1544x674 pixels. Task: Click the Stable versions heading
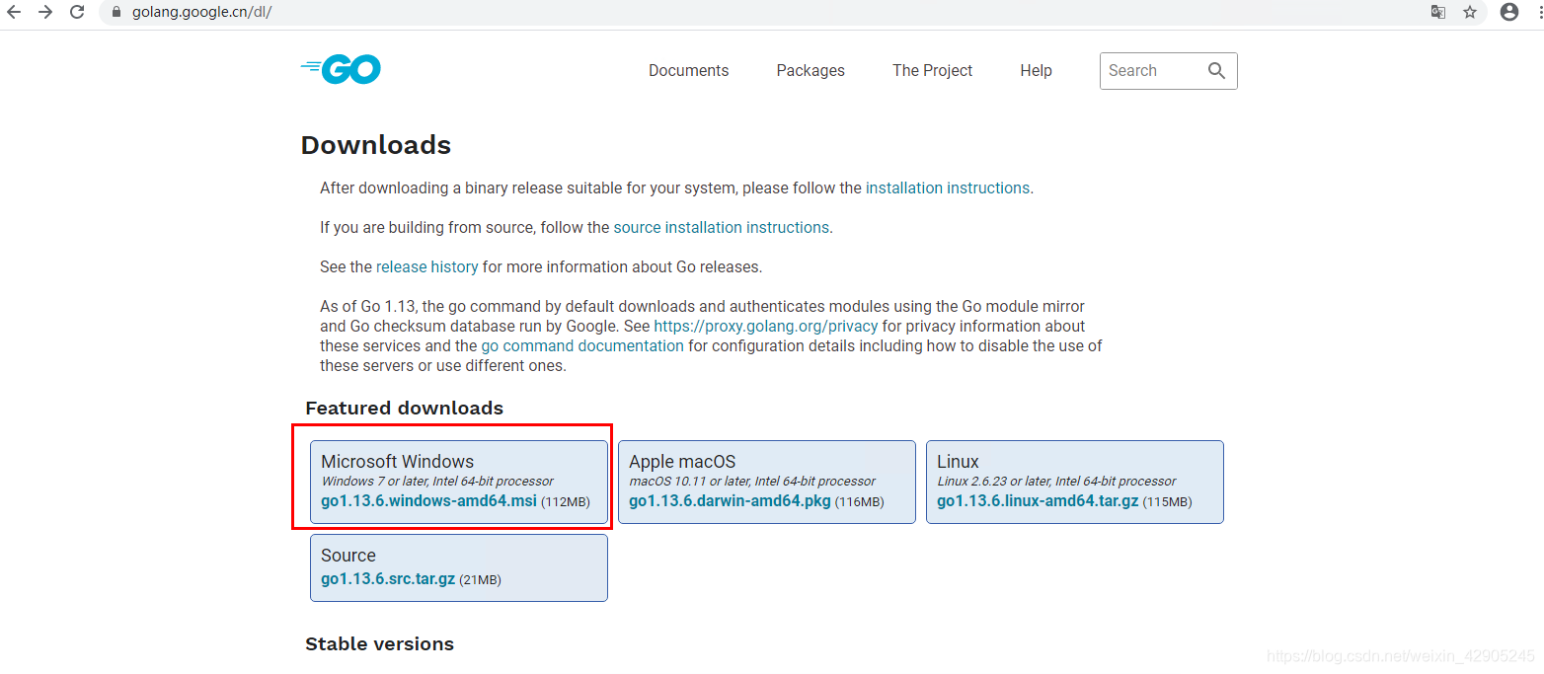(x=379, y=643)
